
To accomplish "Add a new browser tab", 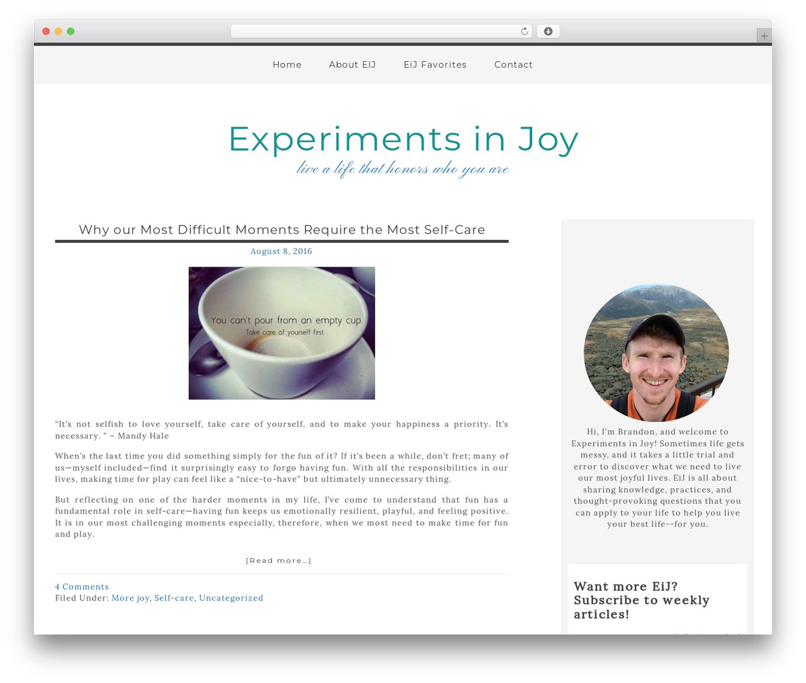I will click(764, 36).
